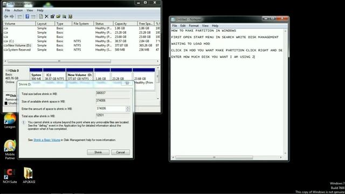Click the black X Delete toolbar icon
Image resolution: width=345 pixels, height=194 pixels.
pos(46,17)
